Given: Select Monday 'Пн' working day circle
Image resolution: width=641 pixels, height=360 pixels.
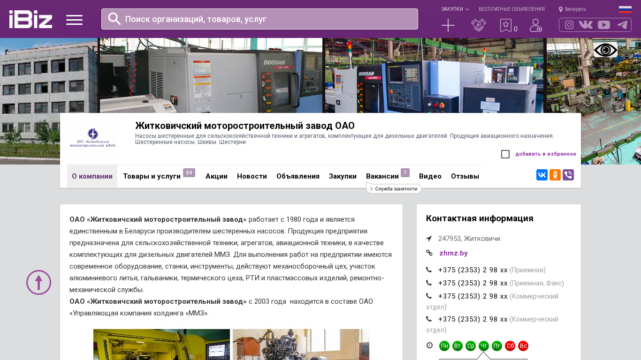Looking at the screenshot, I should point(444,346).
